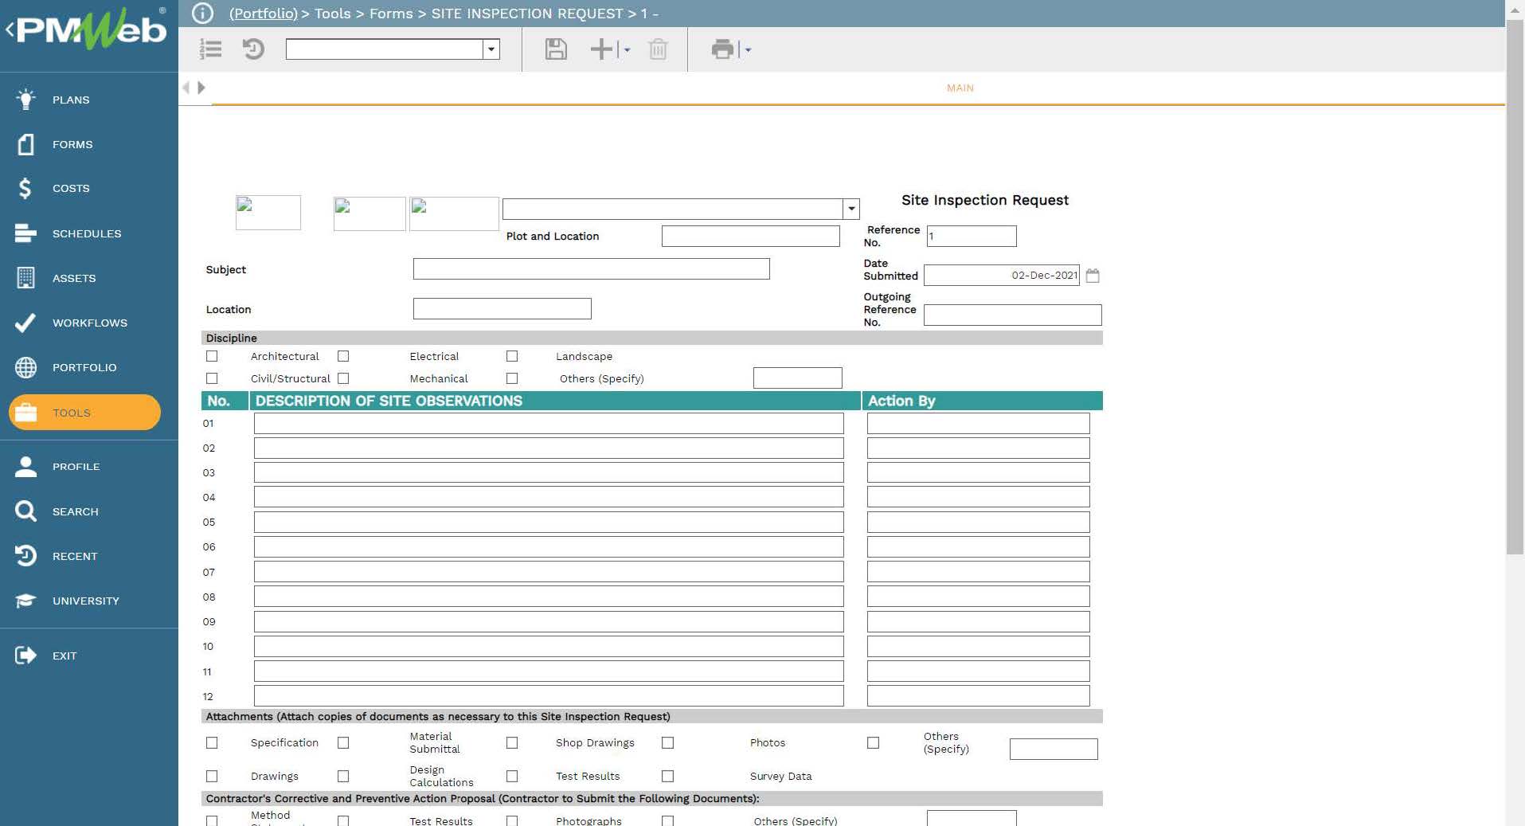Click the University graduation cap icon

coord(25,601)
